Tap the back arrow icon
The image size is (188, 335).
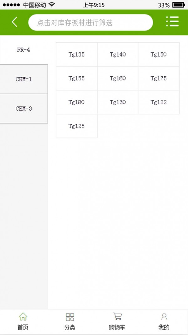(x=14, y=22)
